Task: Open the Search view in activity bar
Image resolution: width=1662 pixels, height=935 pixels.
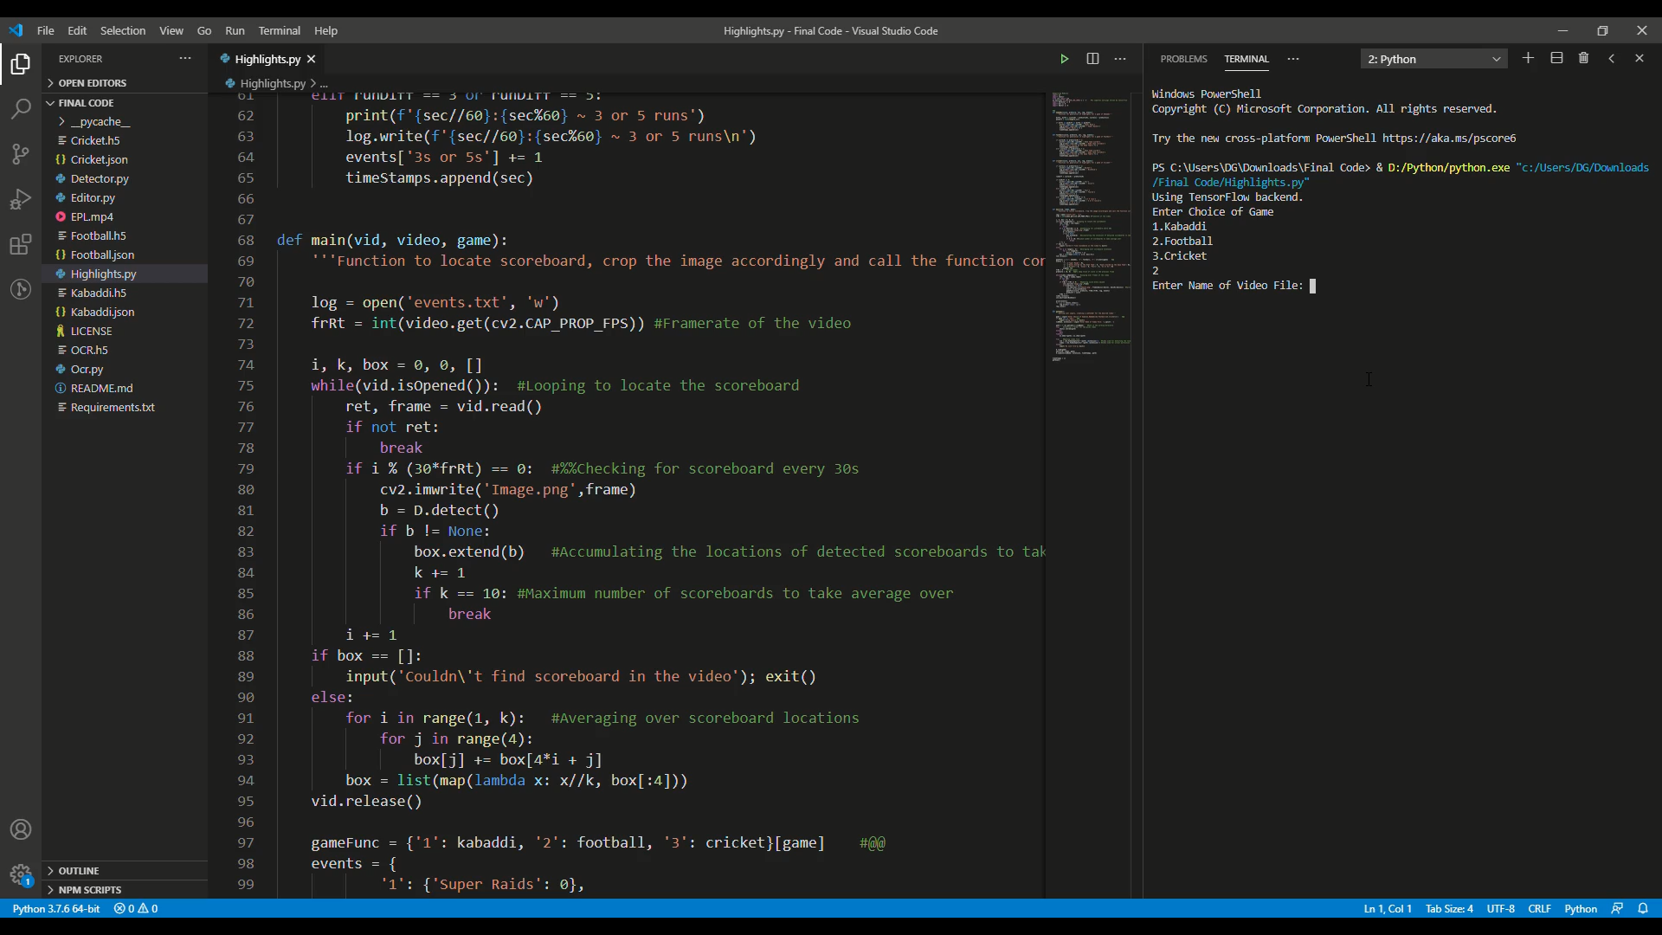Action: pyautogui.click(x=21, y=109)
